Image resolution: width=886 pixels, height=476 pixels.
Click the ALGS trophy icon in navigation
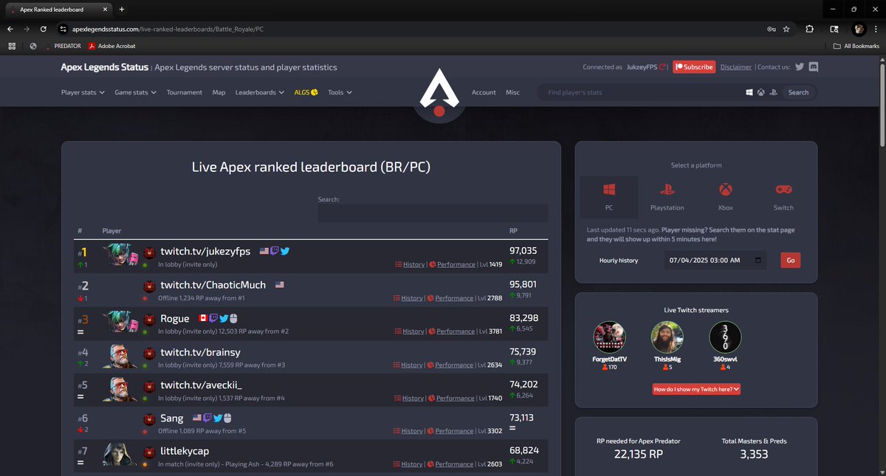tap(315, 92)
